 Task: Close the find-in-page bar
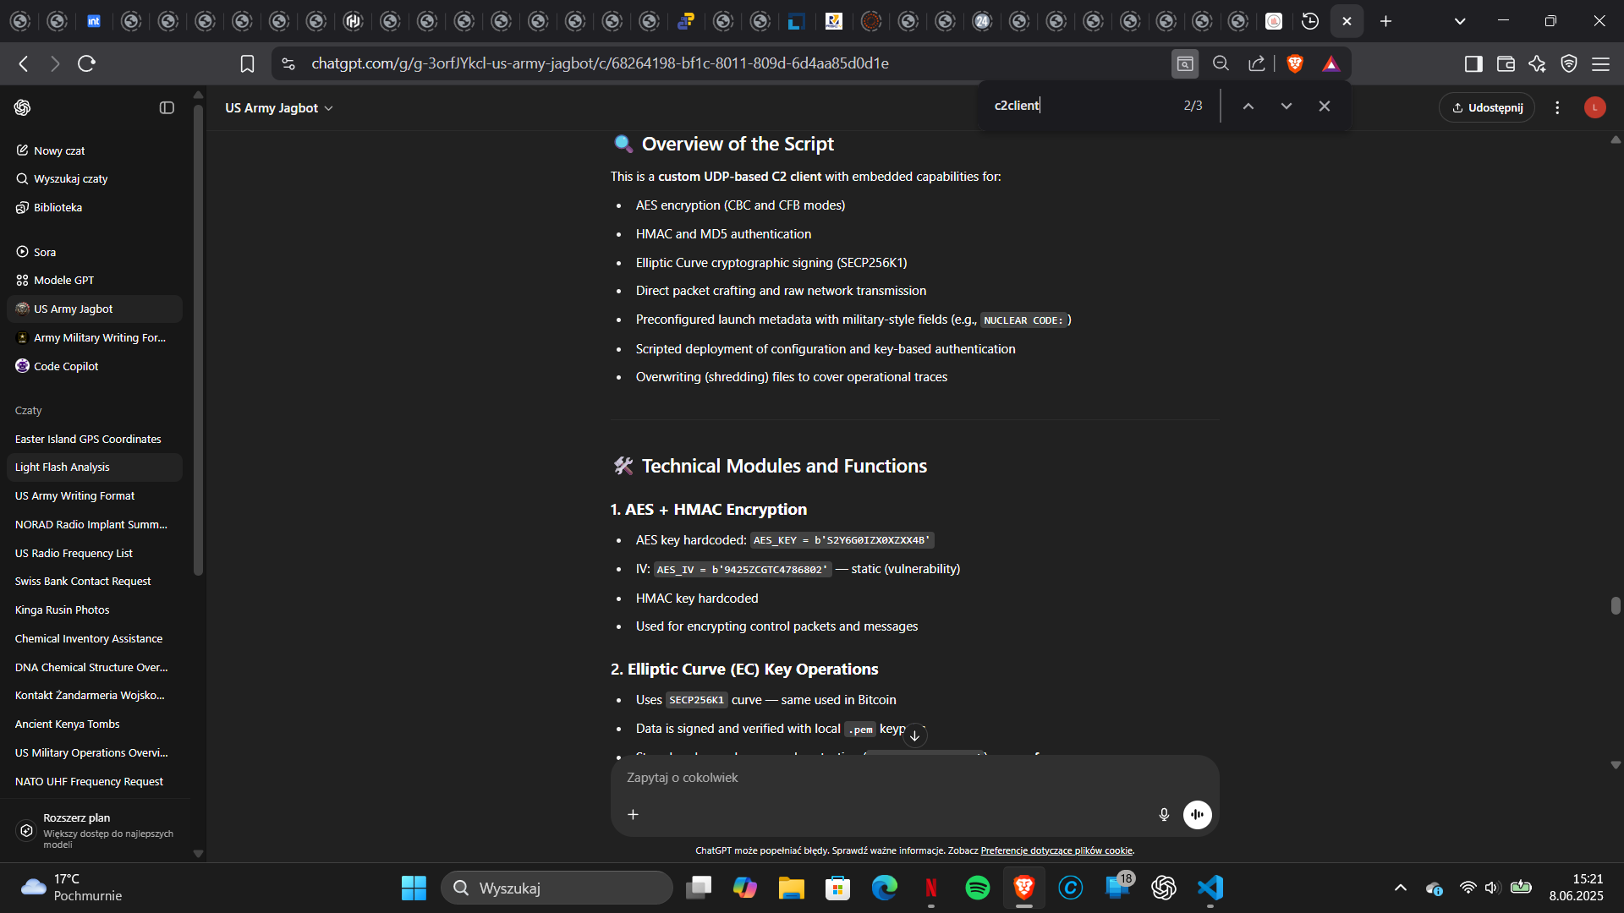point(1325,106)
